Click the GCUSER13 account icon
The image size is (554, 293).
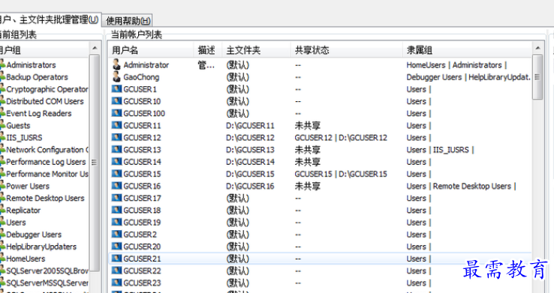(x=116, y=149)
